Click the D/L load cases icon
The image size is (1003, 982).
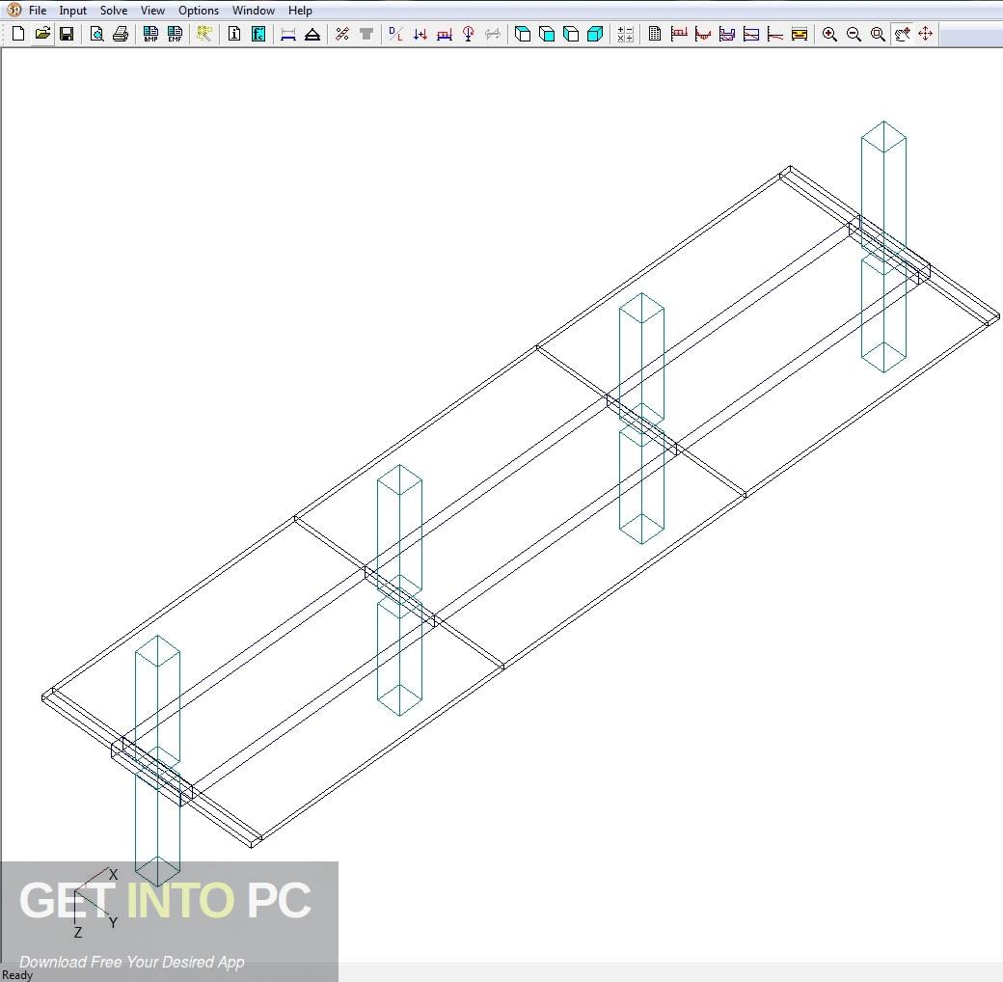coord(396,34)
